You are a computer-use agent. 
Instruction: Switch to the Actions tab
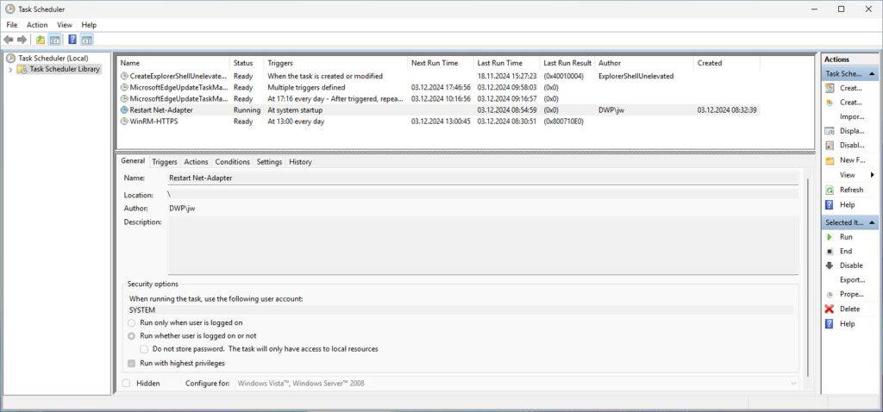coord(196,162)
